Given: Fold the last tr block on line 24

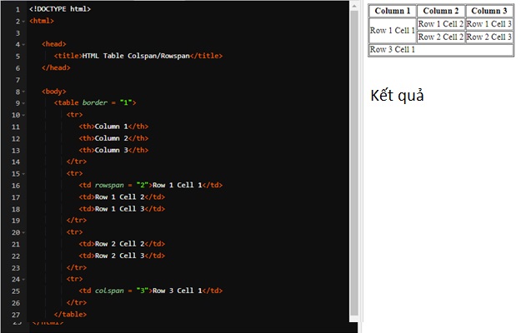Looking at the screenshot, I should pos(22,279).
